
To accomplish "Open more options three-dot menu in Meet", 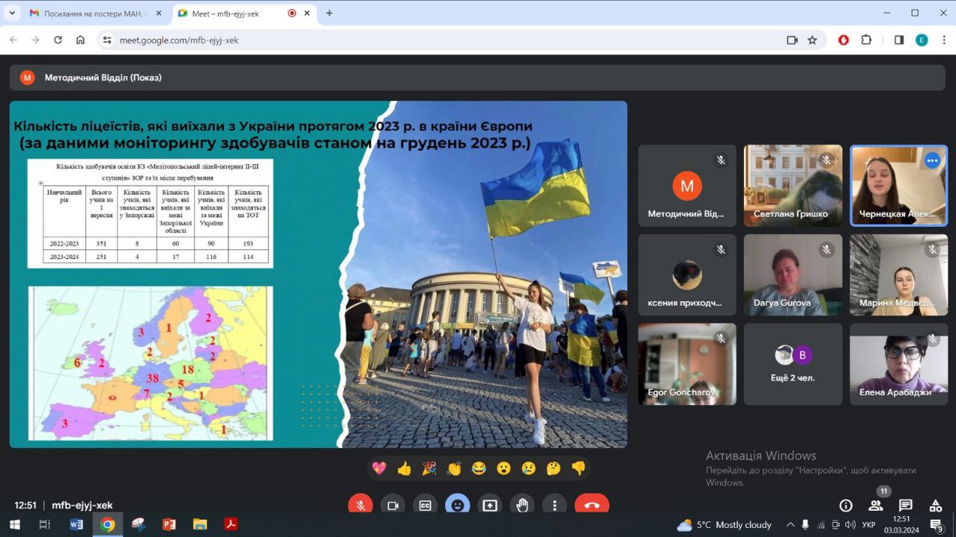I will tap(554, 505).
